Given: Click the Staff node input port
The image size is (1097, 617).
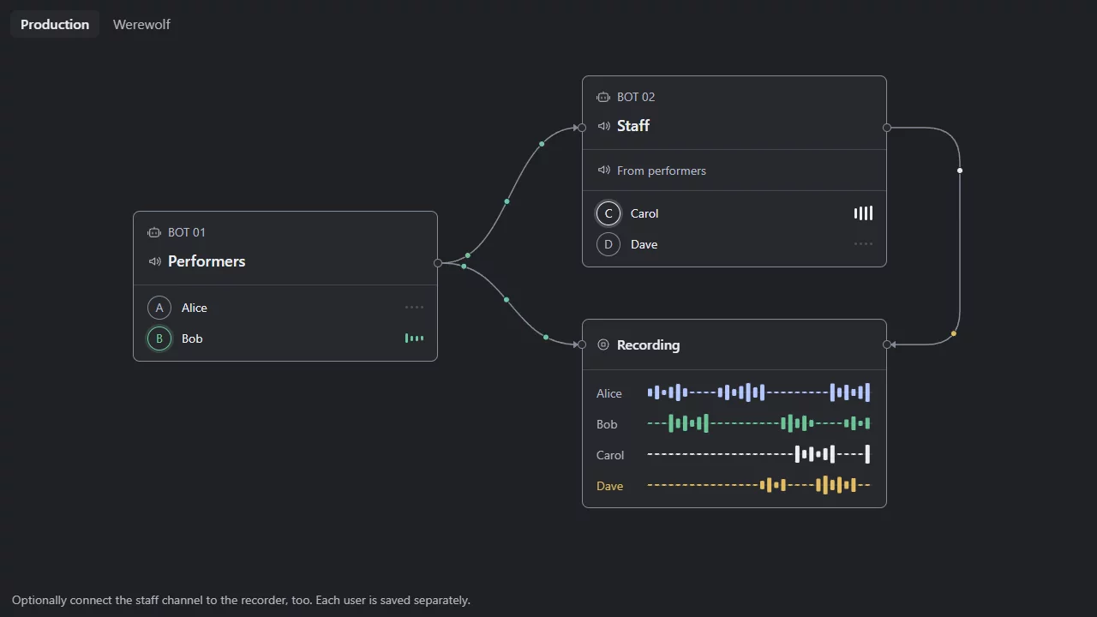Looking at the screenshot, I should (582, 128).
